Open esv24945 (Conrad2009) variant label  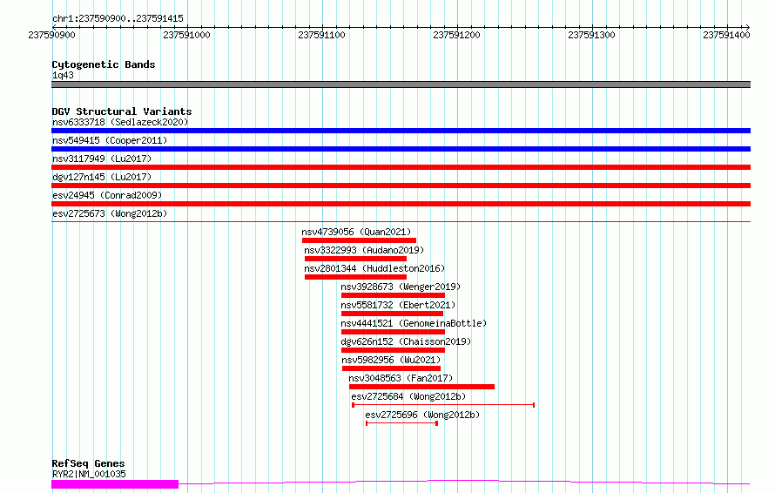[107, 195]
